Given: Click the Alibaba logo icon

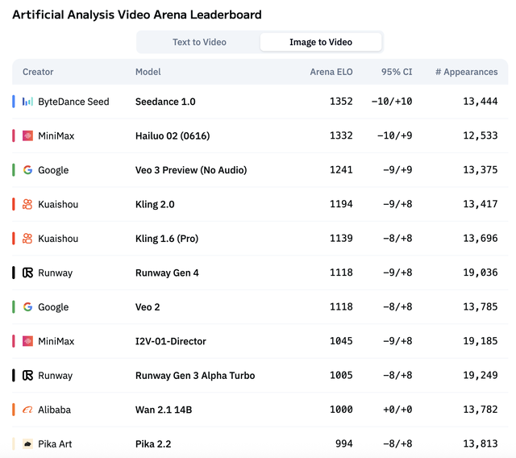Looking at the screenshot, I should (x=28, y=410).
